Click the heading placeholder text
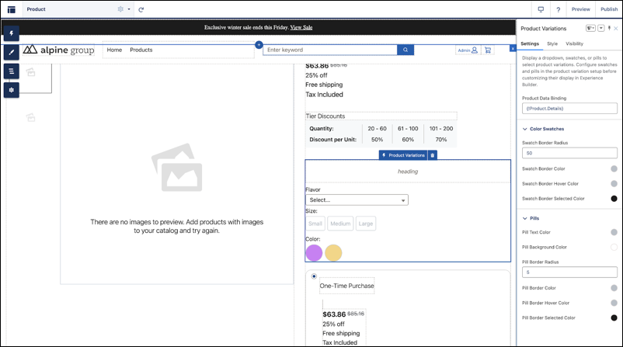The height and width of the screenshot is (347, 623). tap(408, 172)
